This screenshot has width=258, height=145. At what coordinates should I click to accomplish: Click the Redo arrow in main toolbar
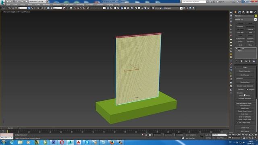(x=6, y=8)
